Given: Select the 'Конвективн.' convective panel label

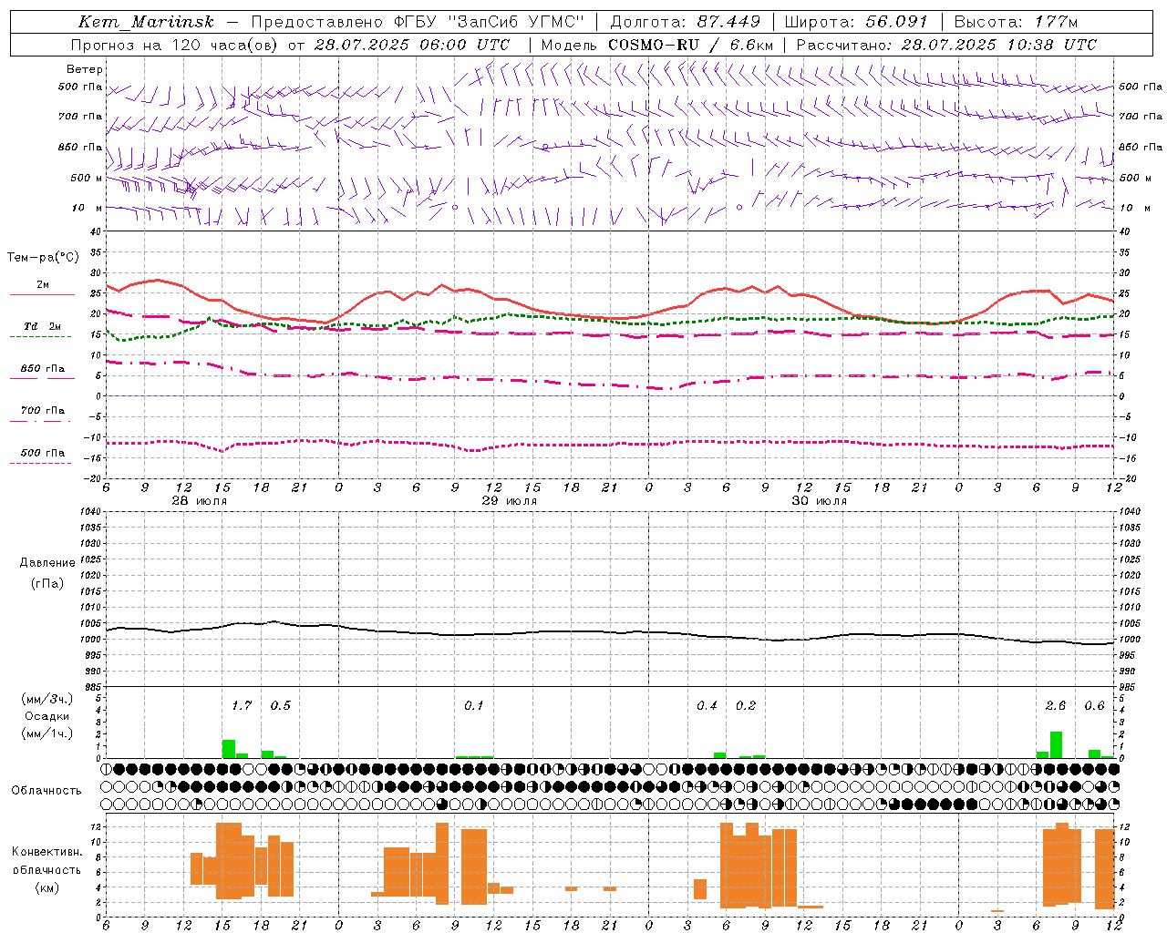Looking at the screenshot, I should click(47, 852).
